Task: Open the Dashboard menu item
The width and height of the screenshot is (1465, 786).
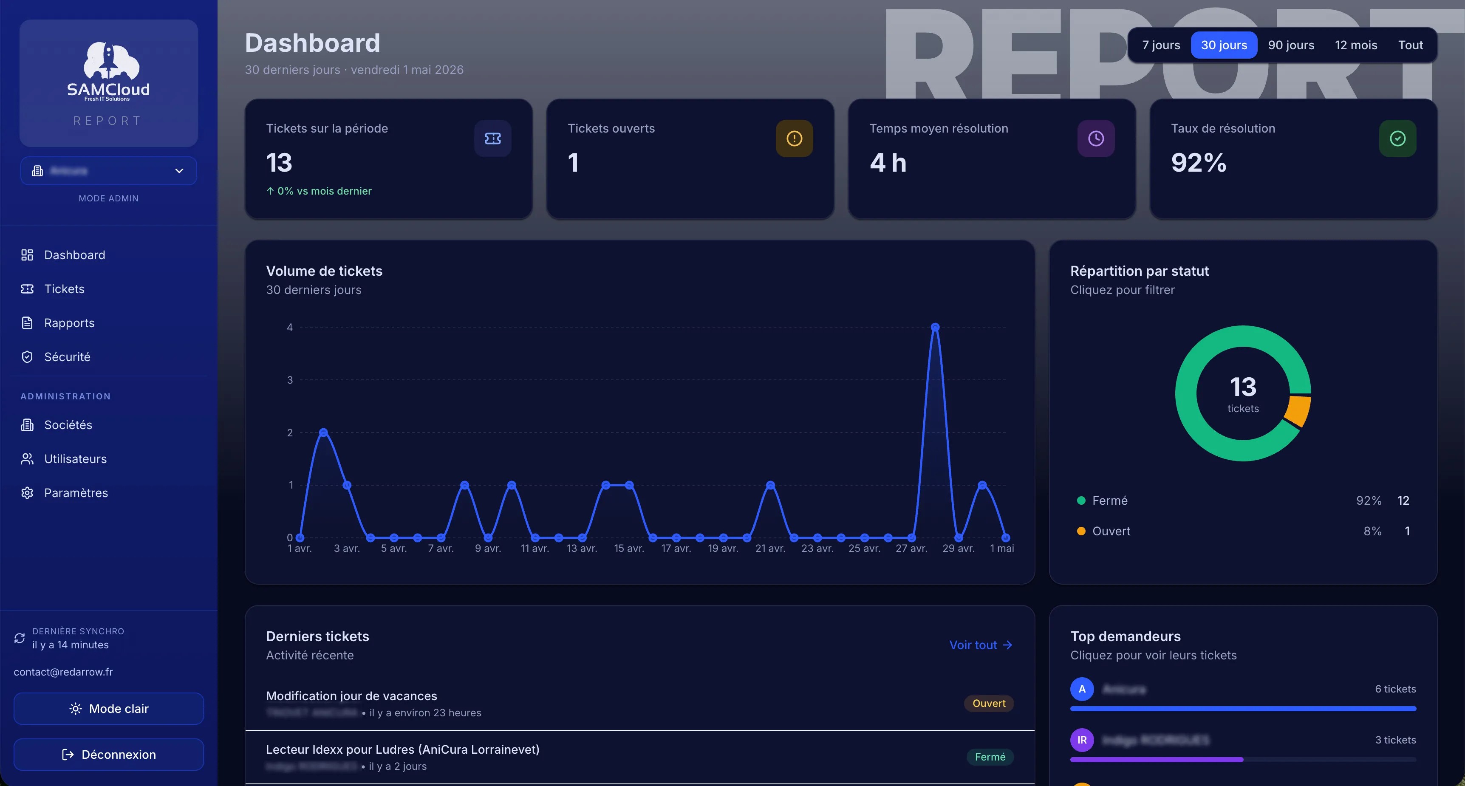Action: 109,255
